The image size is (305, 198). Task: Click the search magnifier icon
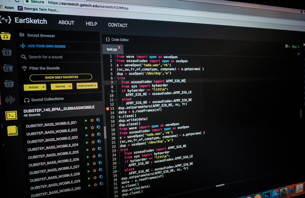point(24,57)
